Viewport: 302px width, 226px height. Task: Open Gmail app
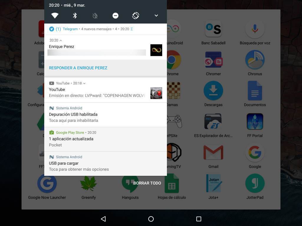[214, 156]
